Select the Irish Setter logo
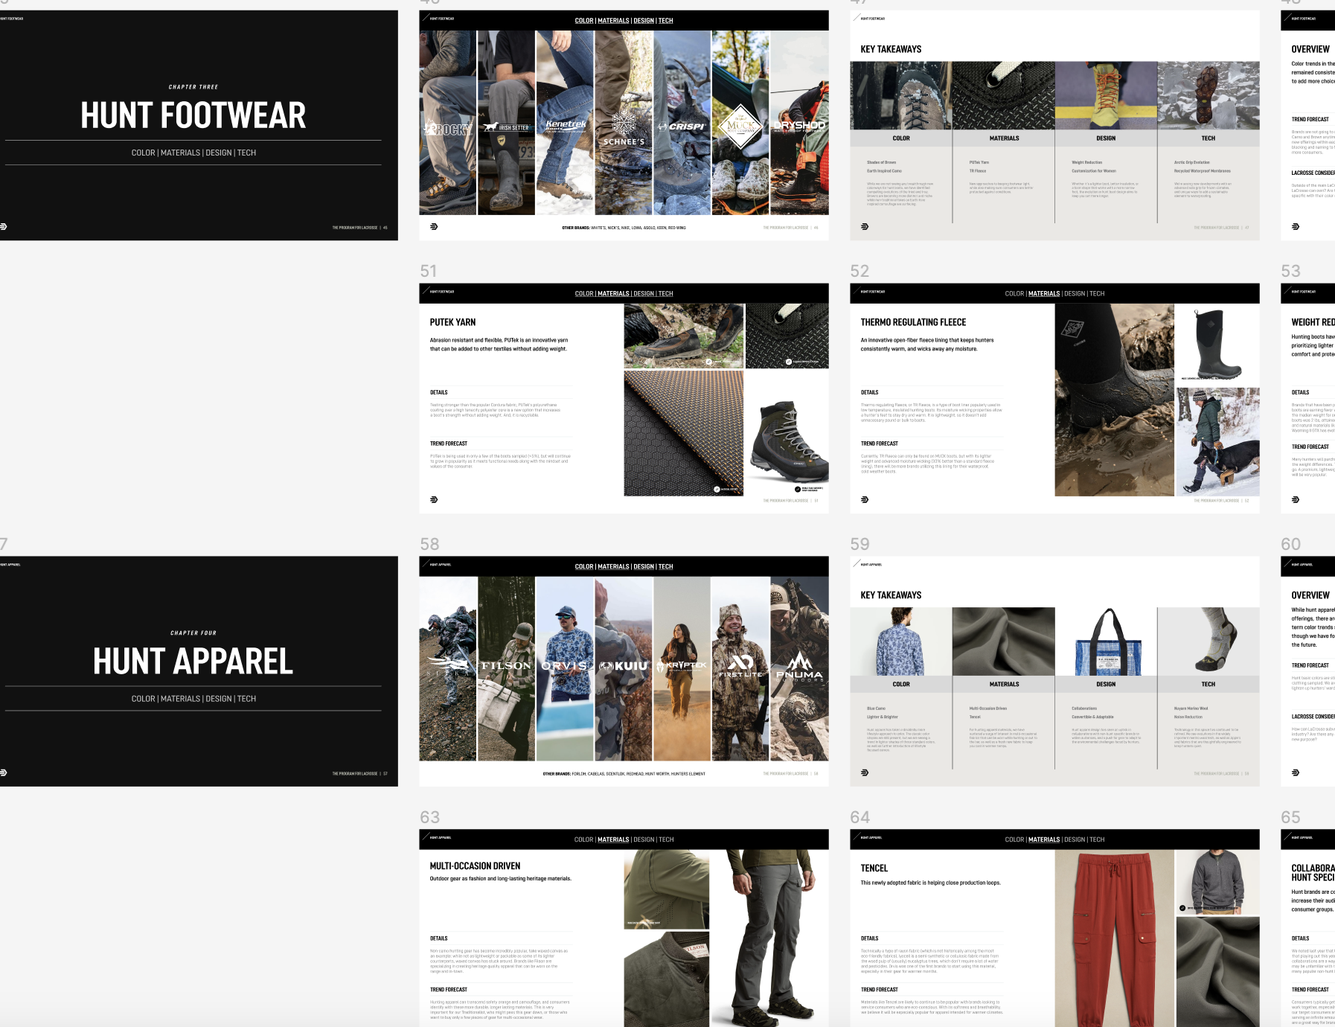Image resolution: width=1335 pixels, height=1027 pixels. pyautogui.click(x=506, y=127)
